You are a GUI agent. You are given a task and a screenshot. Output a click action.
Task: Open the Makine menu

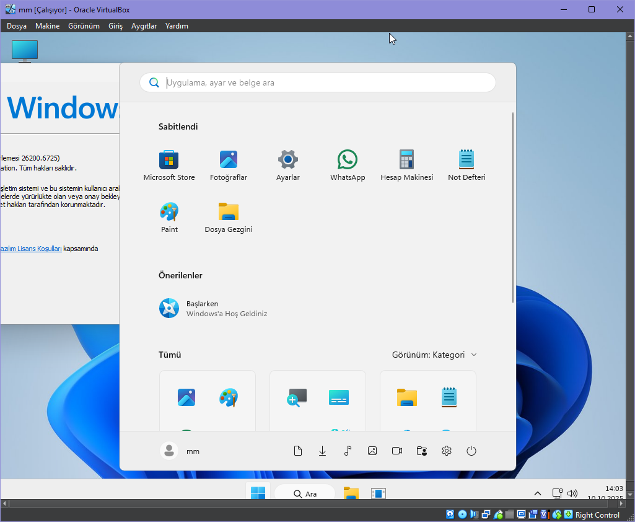[47, 26]
